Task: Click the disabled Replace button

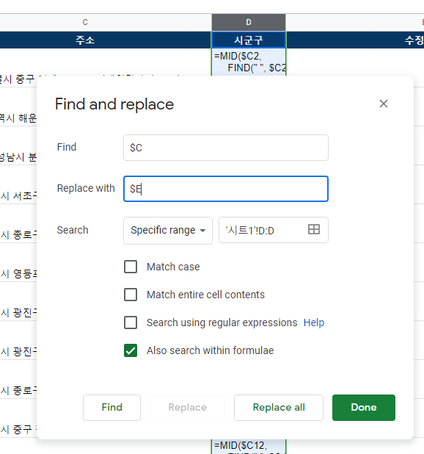Action: [x=187, y=408]
